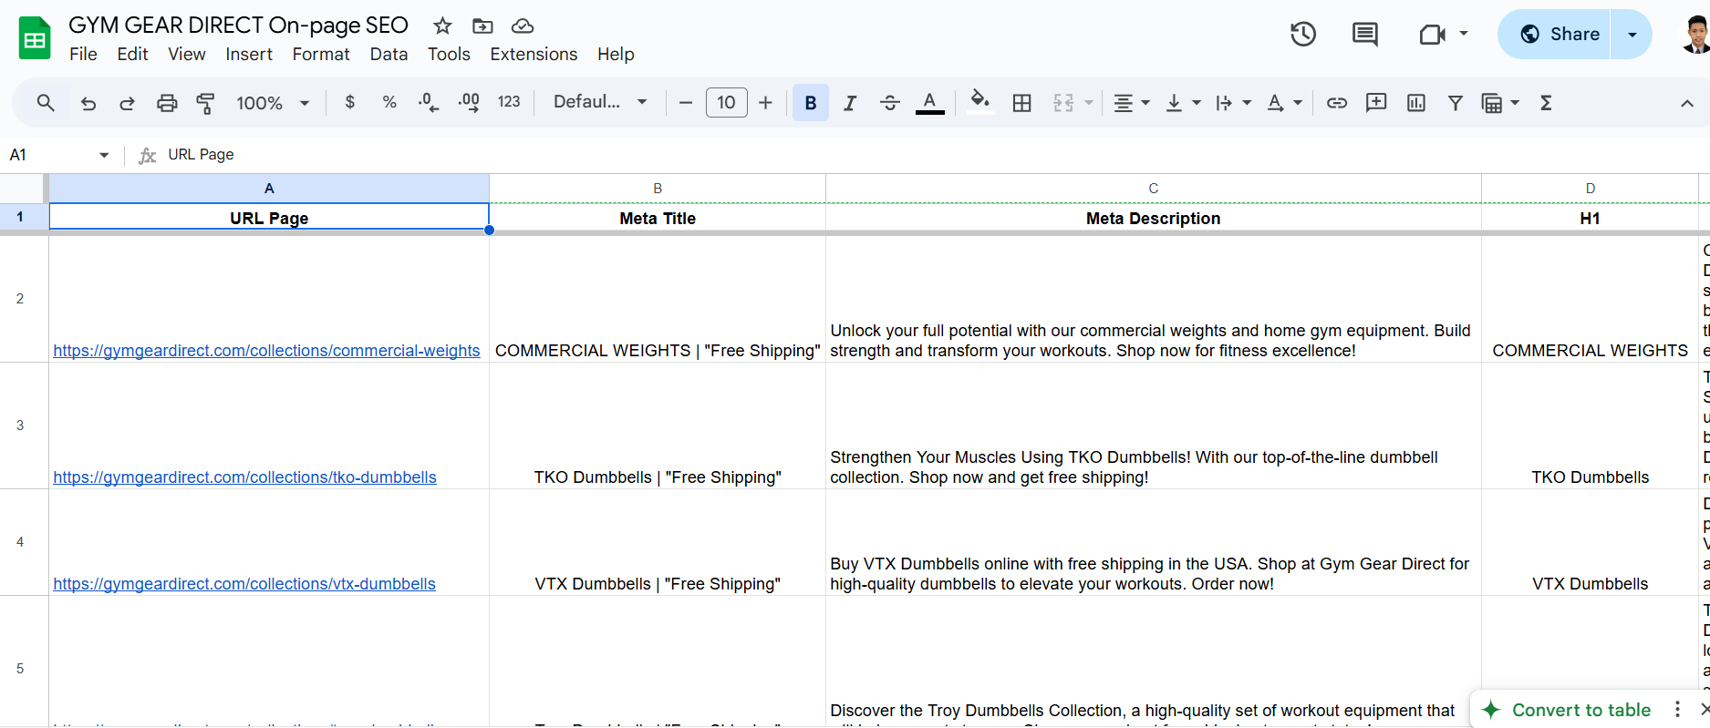
Task: Open the borders menu
Action: (1022, 103)
